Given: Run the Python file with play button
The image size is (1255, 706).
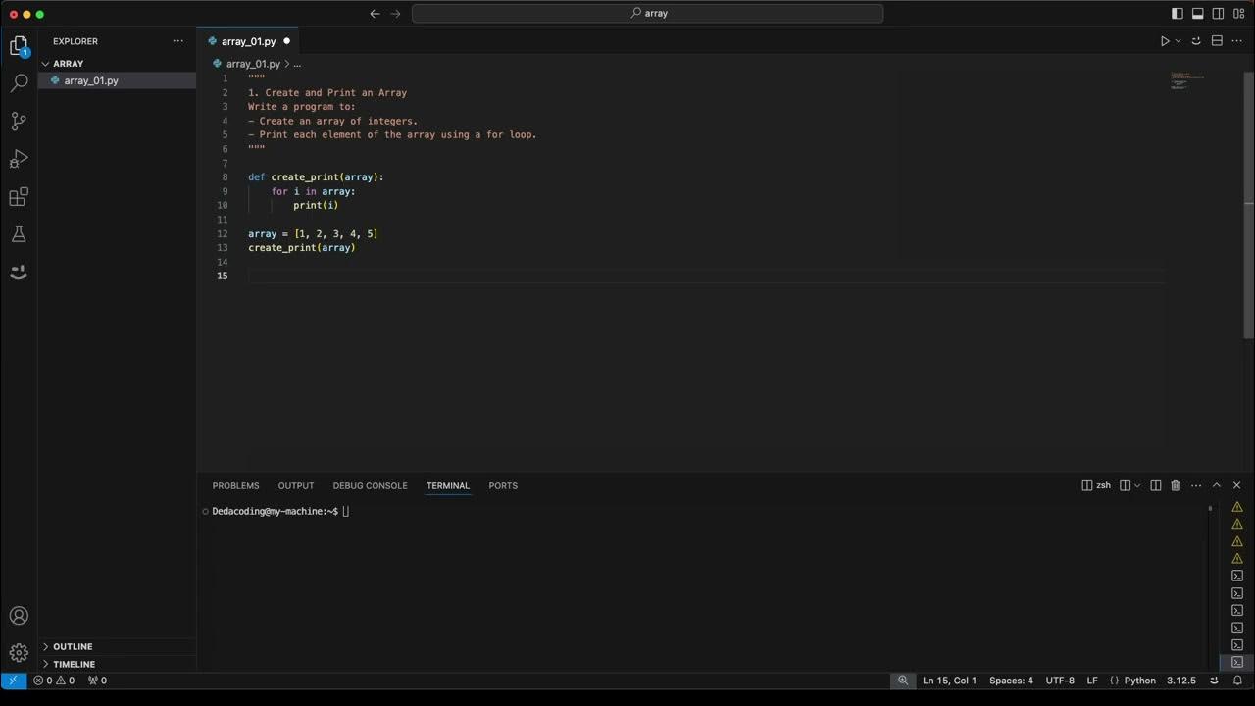Looking at the screenshot, I should coord(1165,41).
